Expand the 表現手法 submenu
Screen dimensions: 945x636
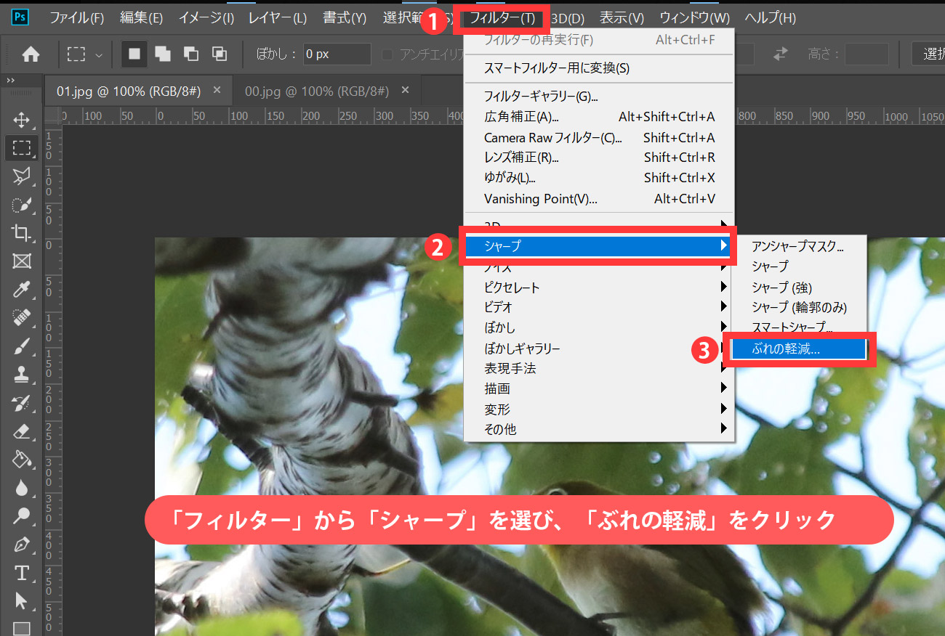600,369
